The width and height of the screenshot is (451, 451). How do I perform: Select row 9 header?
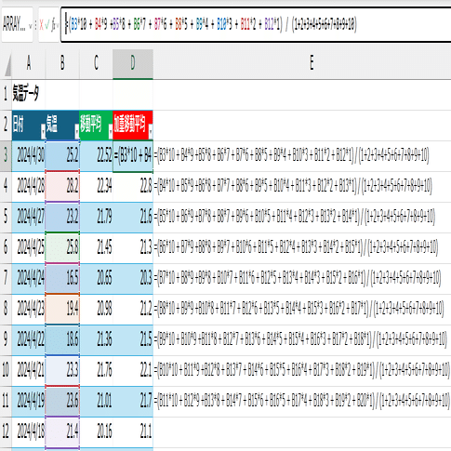coord(6,339)
